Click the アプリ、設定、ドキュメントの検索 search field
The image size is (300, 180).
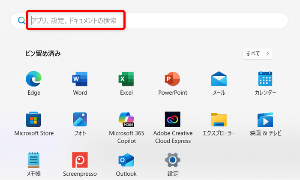[150, 21]
